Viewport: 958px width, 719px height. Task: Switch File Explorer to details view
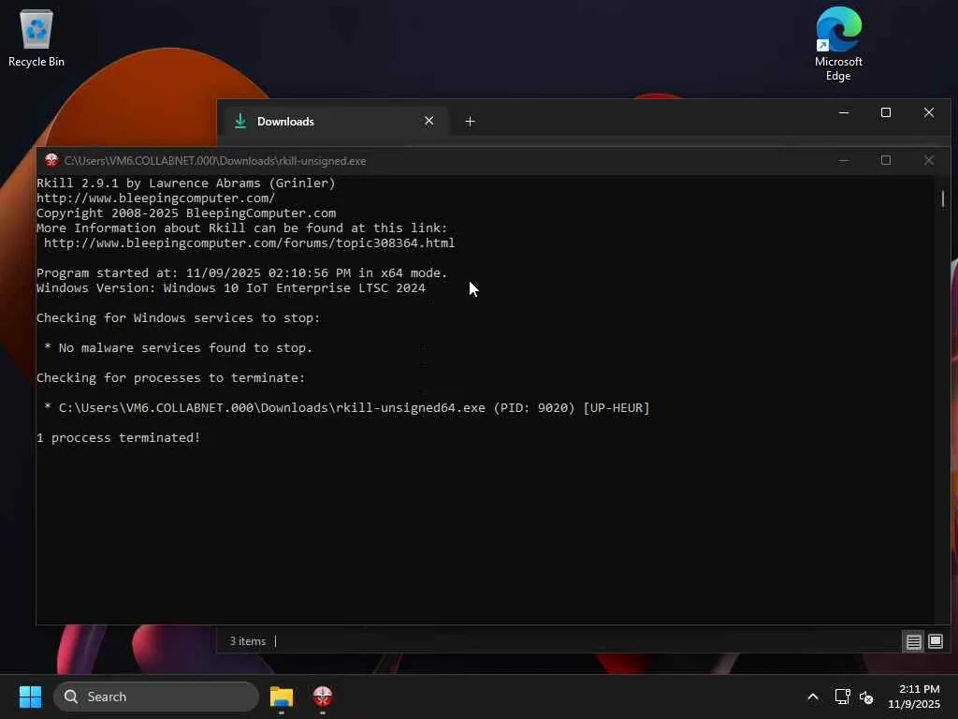(913, 641)
